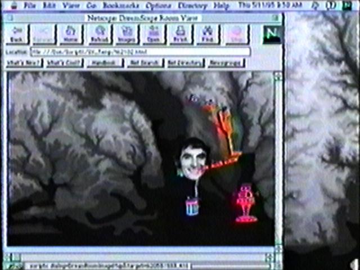
Task: Click the What's New? directory button
Action: coord(23,62)
